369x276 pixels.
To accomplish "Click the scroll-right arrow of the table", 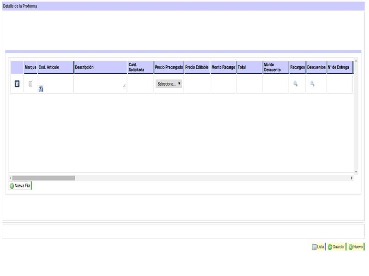I will [x=352, y=178].
